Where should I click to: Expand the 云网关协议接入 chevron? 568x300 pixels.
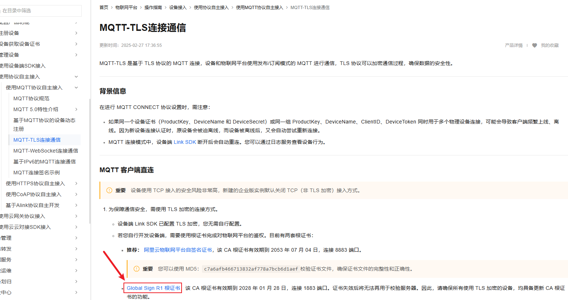[76, 216]
